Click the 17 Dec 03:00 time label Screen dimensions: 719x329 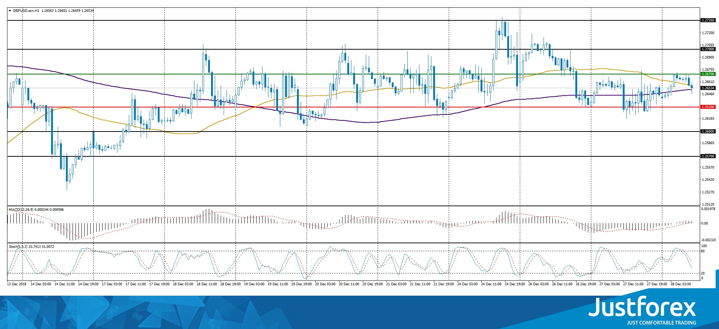(112, 284)
